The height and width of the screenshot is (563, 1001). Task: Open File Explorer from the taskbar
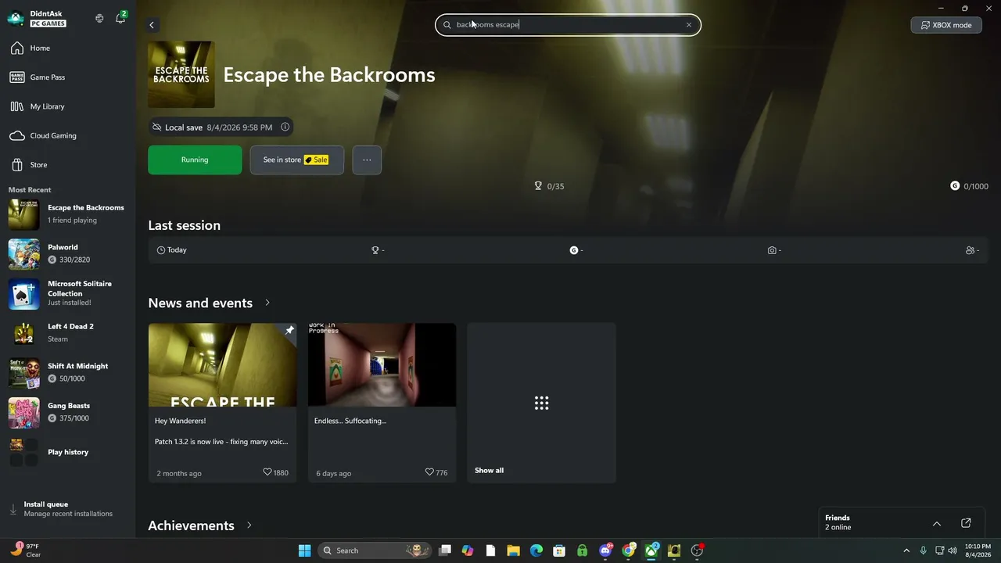(513, 550)
